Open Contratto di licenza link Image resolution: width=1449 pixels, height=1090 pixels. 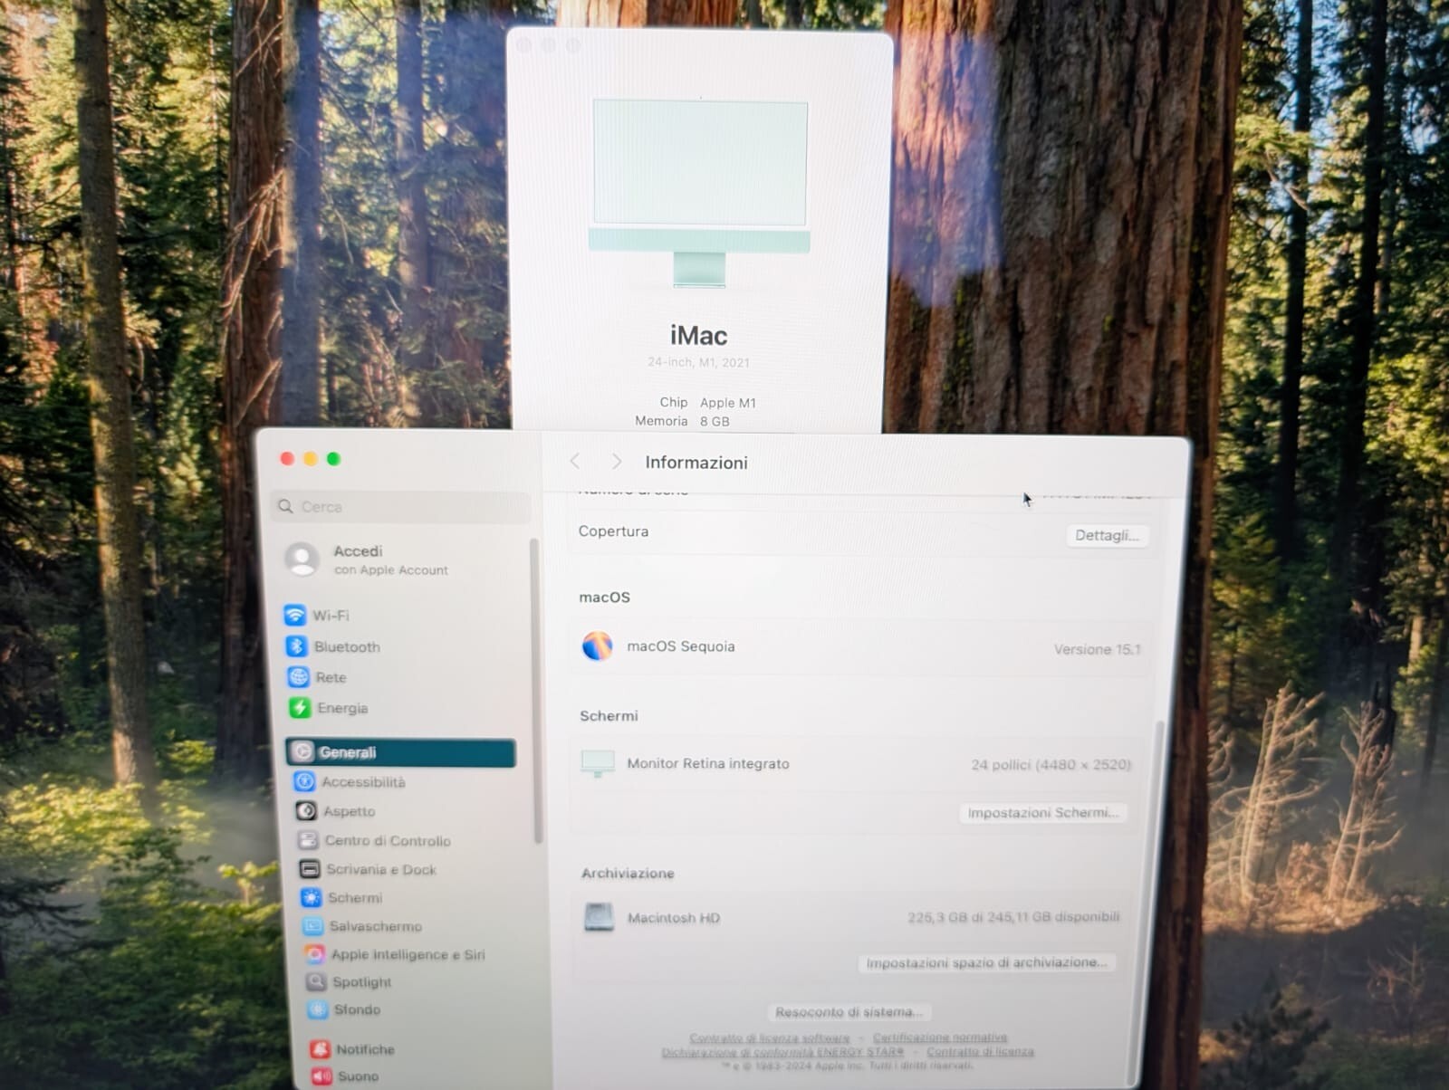[980, 1052]
